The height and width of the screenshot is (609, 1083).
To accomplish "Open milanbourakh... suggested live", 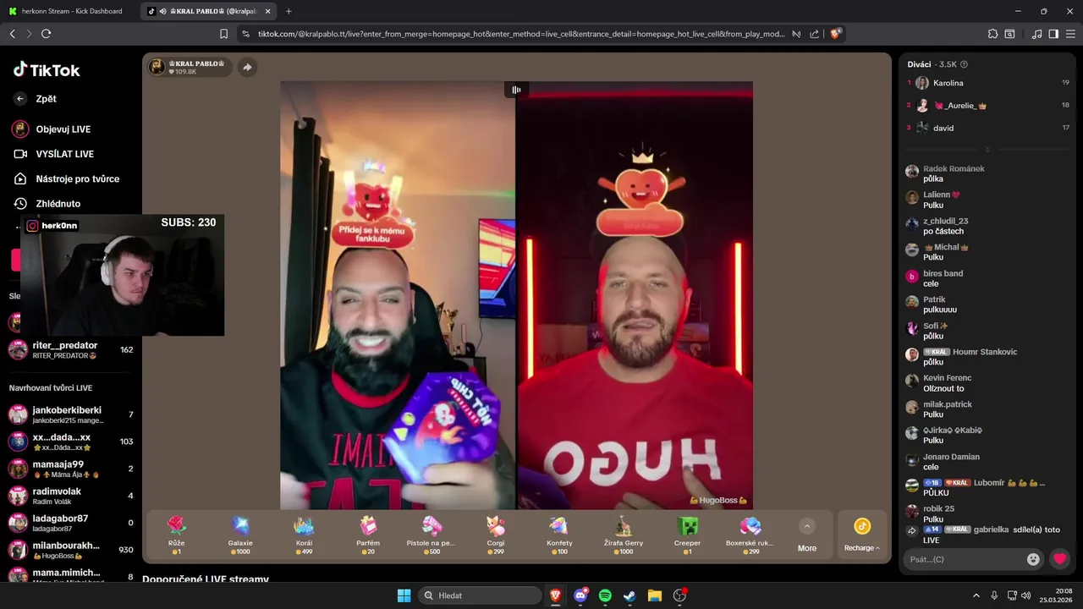I will (71, 550).
